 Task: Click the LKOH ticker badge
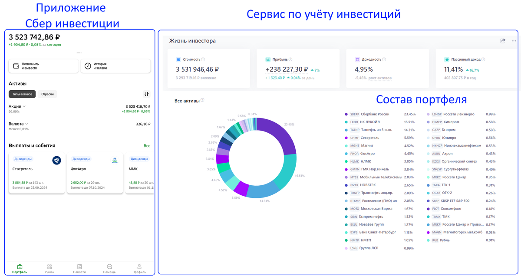click(354, 122)
